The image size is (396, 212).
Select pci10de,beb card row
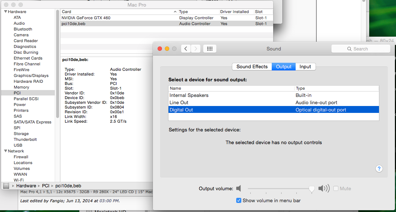click(167, 24)
